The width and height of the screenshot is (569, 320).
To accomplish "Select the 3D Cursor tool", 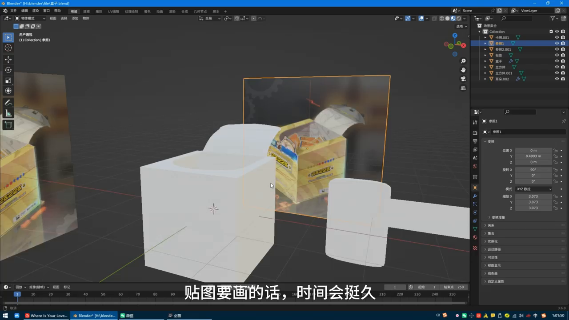I will (x=8, y=48).
